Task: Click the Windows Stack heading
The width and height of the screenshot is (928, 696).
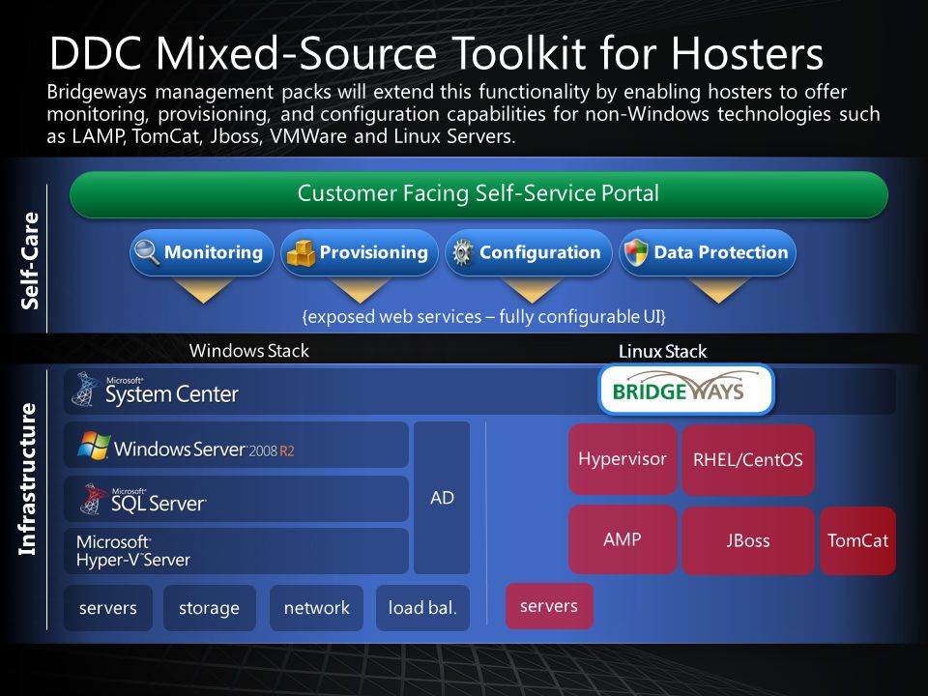Action: tap(249, 351)
